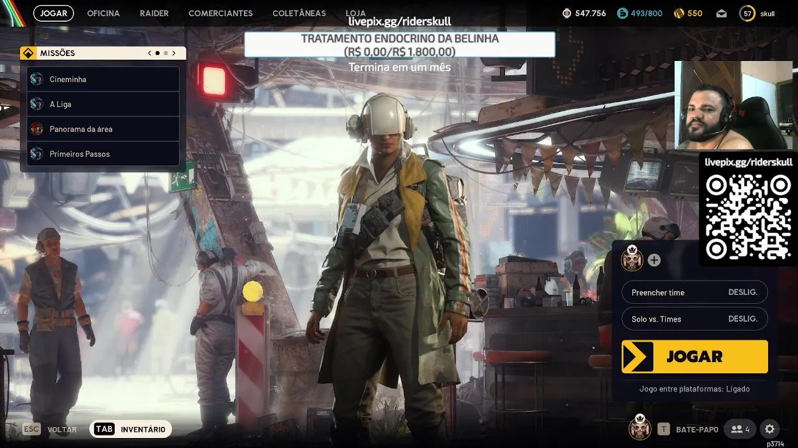Click the Cineminha mission icon
The height and width of the screenshot is (448, 798).
pos(37,79)
